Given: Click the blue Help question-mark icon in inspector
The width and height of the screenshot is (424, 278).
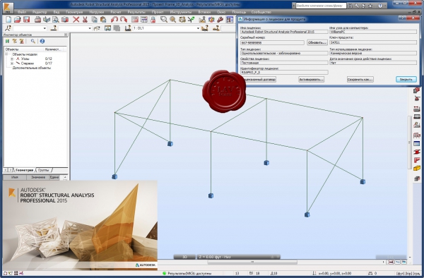Looking at the screenshot, I should pos(42,42).
